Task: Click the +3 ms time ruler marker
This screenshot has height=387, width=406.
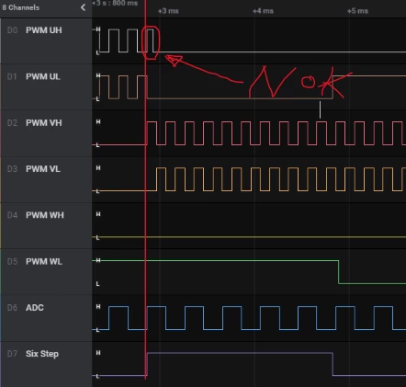Action: pos(168,11)
